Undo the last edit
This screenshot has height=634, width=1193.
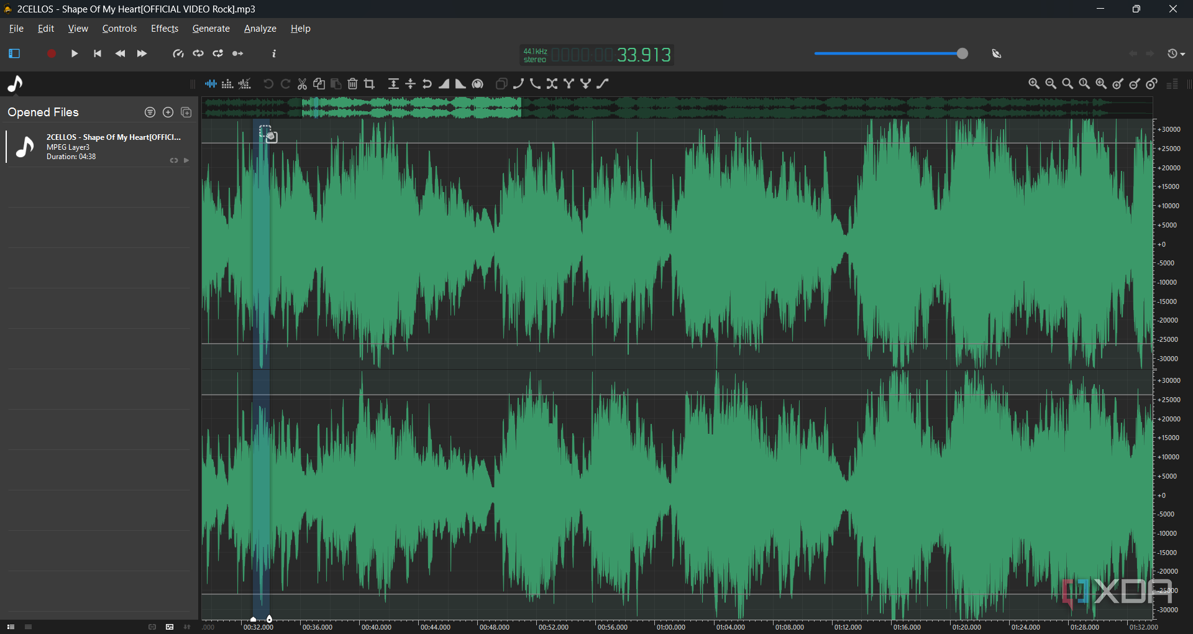268,84
